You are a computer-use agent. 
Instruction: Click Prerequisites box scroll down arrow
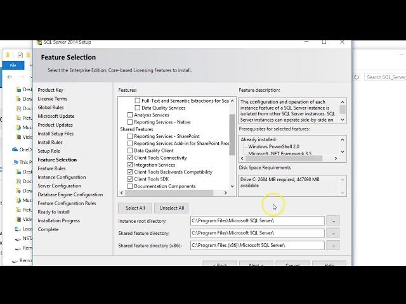[x=343, y=152]
